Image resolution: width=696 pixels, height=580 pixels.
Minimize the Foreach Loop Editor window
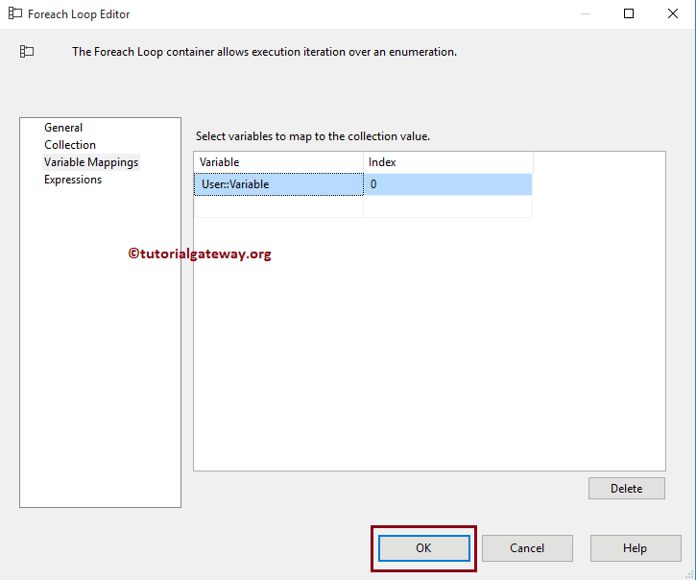[x=586, y=13]
